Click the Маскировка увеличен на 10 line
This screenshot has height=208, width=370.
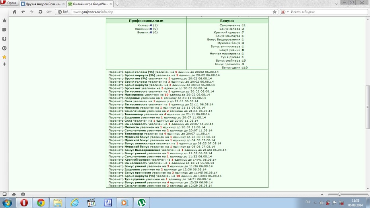pos(159,95)
